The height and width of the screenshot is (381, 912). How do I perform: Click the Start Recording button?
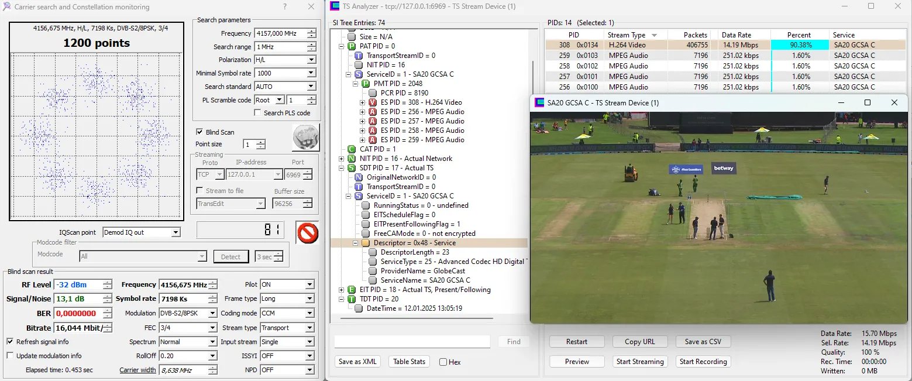click(703, 362)
